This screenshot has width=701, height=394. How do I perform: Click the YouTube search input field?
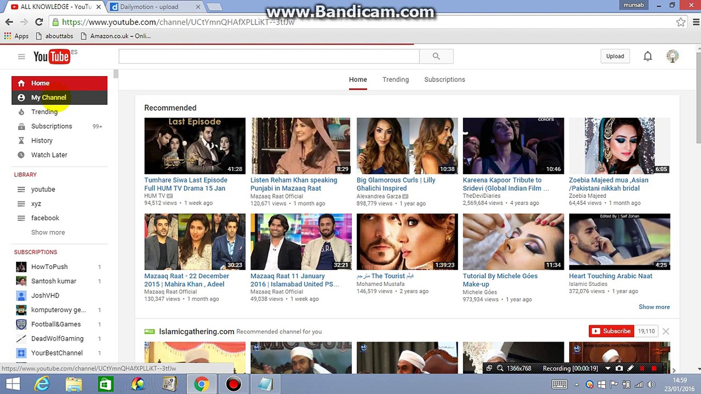(x=269, y=56)
